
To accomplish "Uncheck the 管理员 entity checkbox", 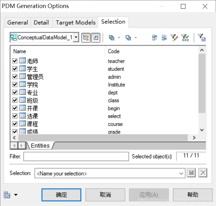I will coord(15,76).
